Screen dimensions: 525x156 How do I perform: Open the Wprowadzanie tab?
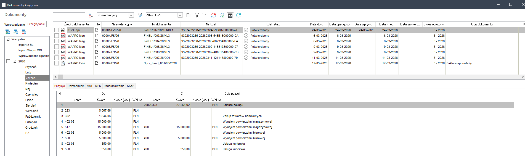coord(15,25)
